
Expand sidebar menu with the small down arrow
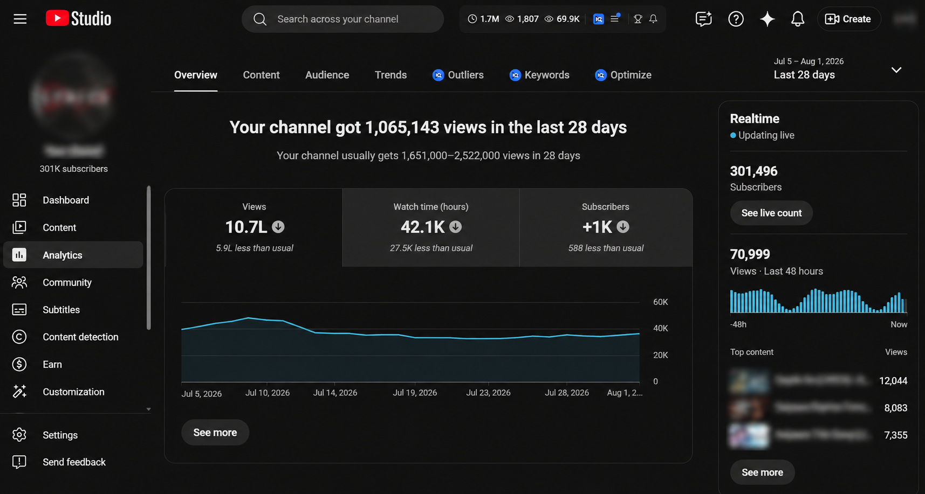[148, 409]
